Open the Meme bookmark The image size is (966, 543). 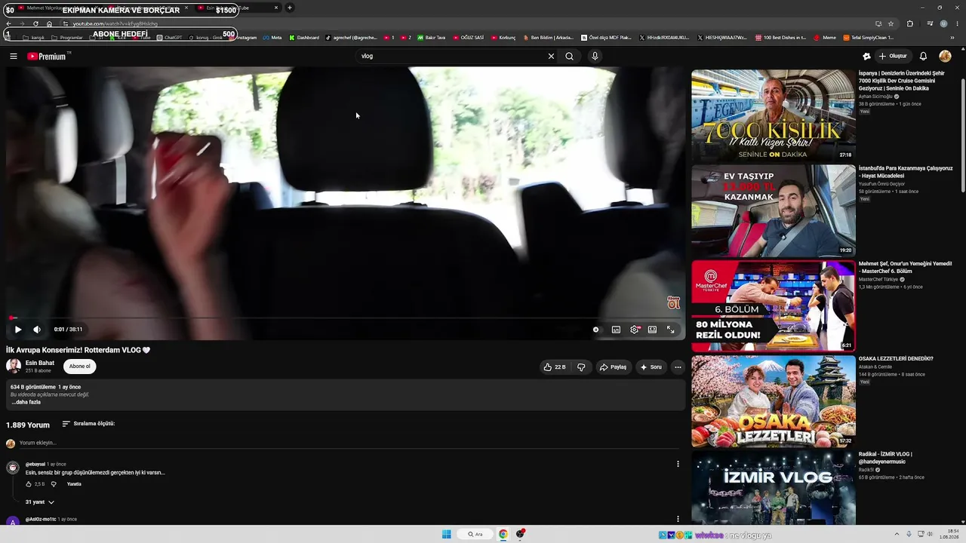tap(825, 38)
